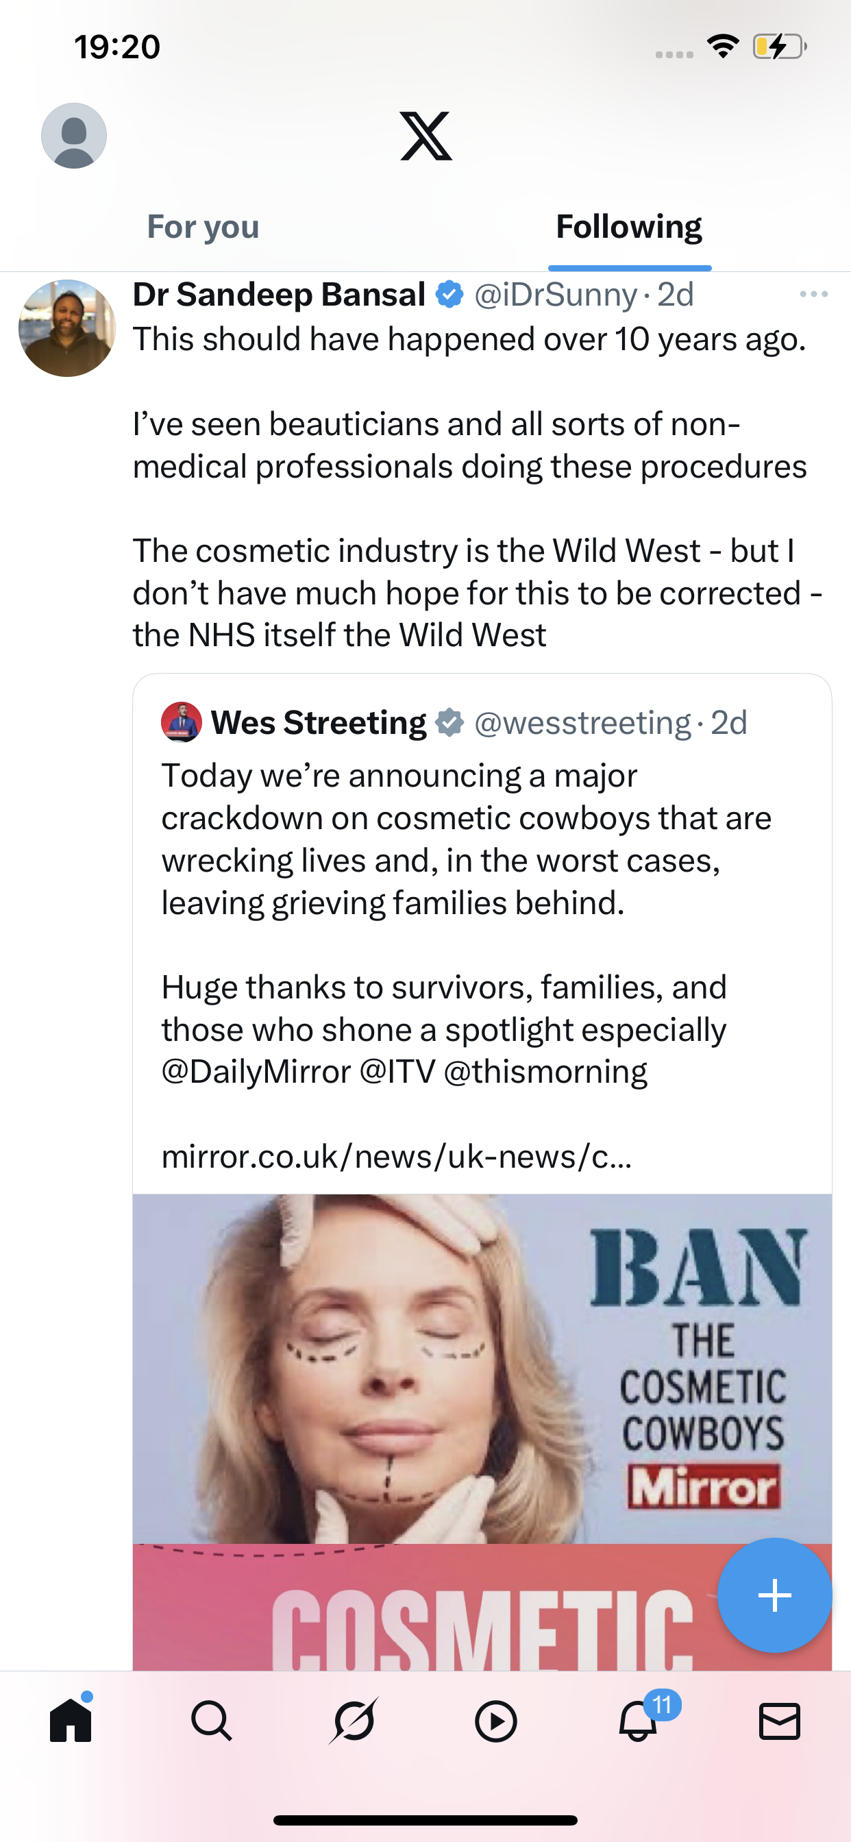
Task: Open the Search magnifier icon
Action: [x=212, y=1721]
